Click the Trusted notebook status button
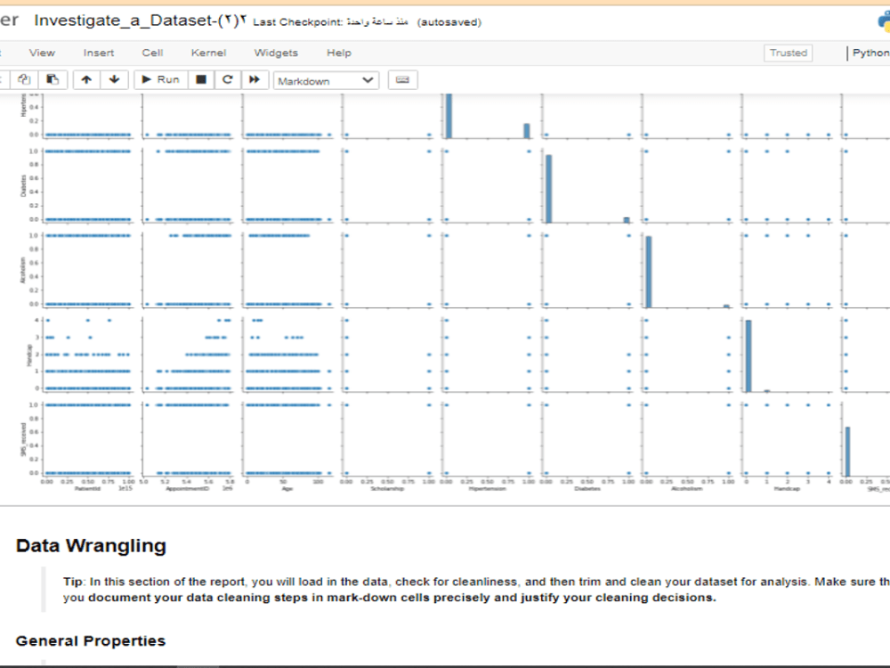This screenshot has width=890, height=668. tap(787, 53)
